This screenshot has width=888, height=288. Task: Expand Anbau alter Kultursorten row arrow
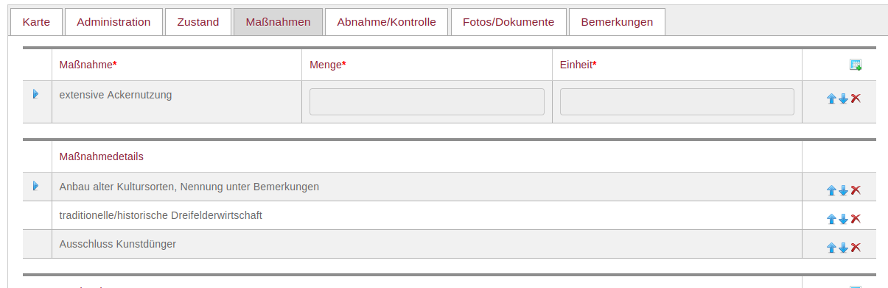click(x=35, y=186)
